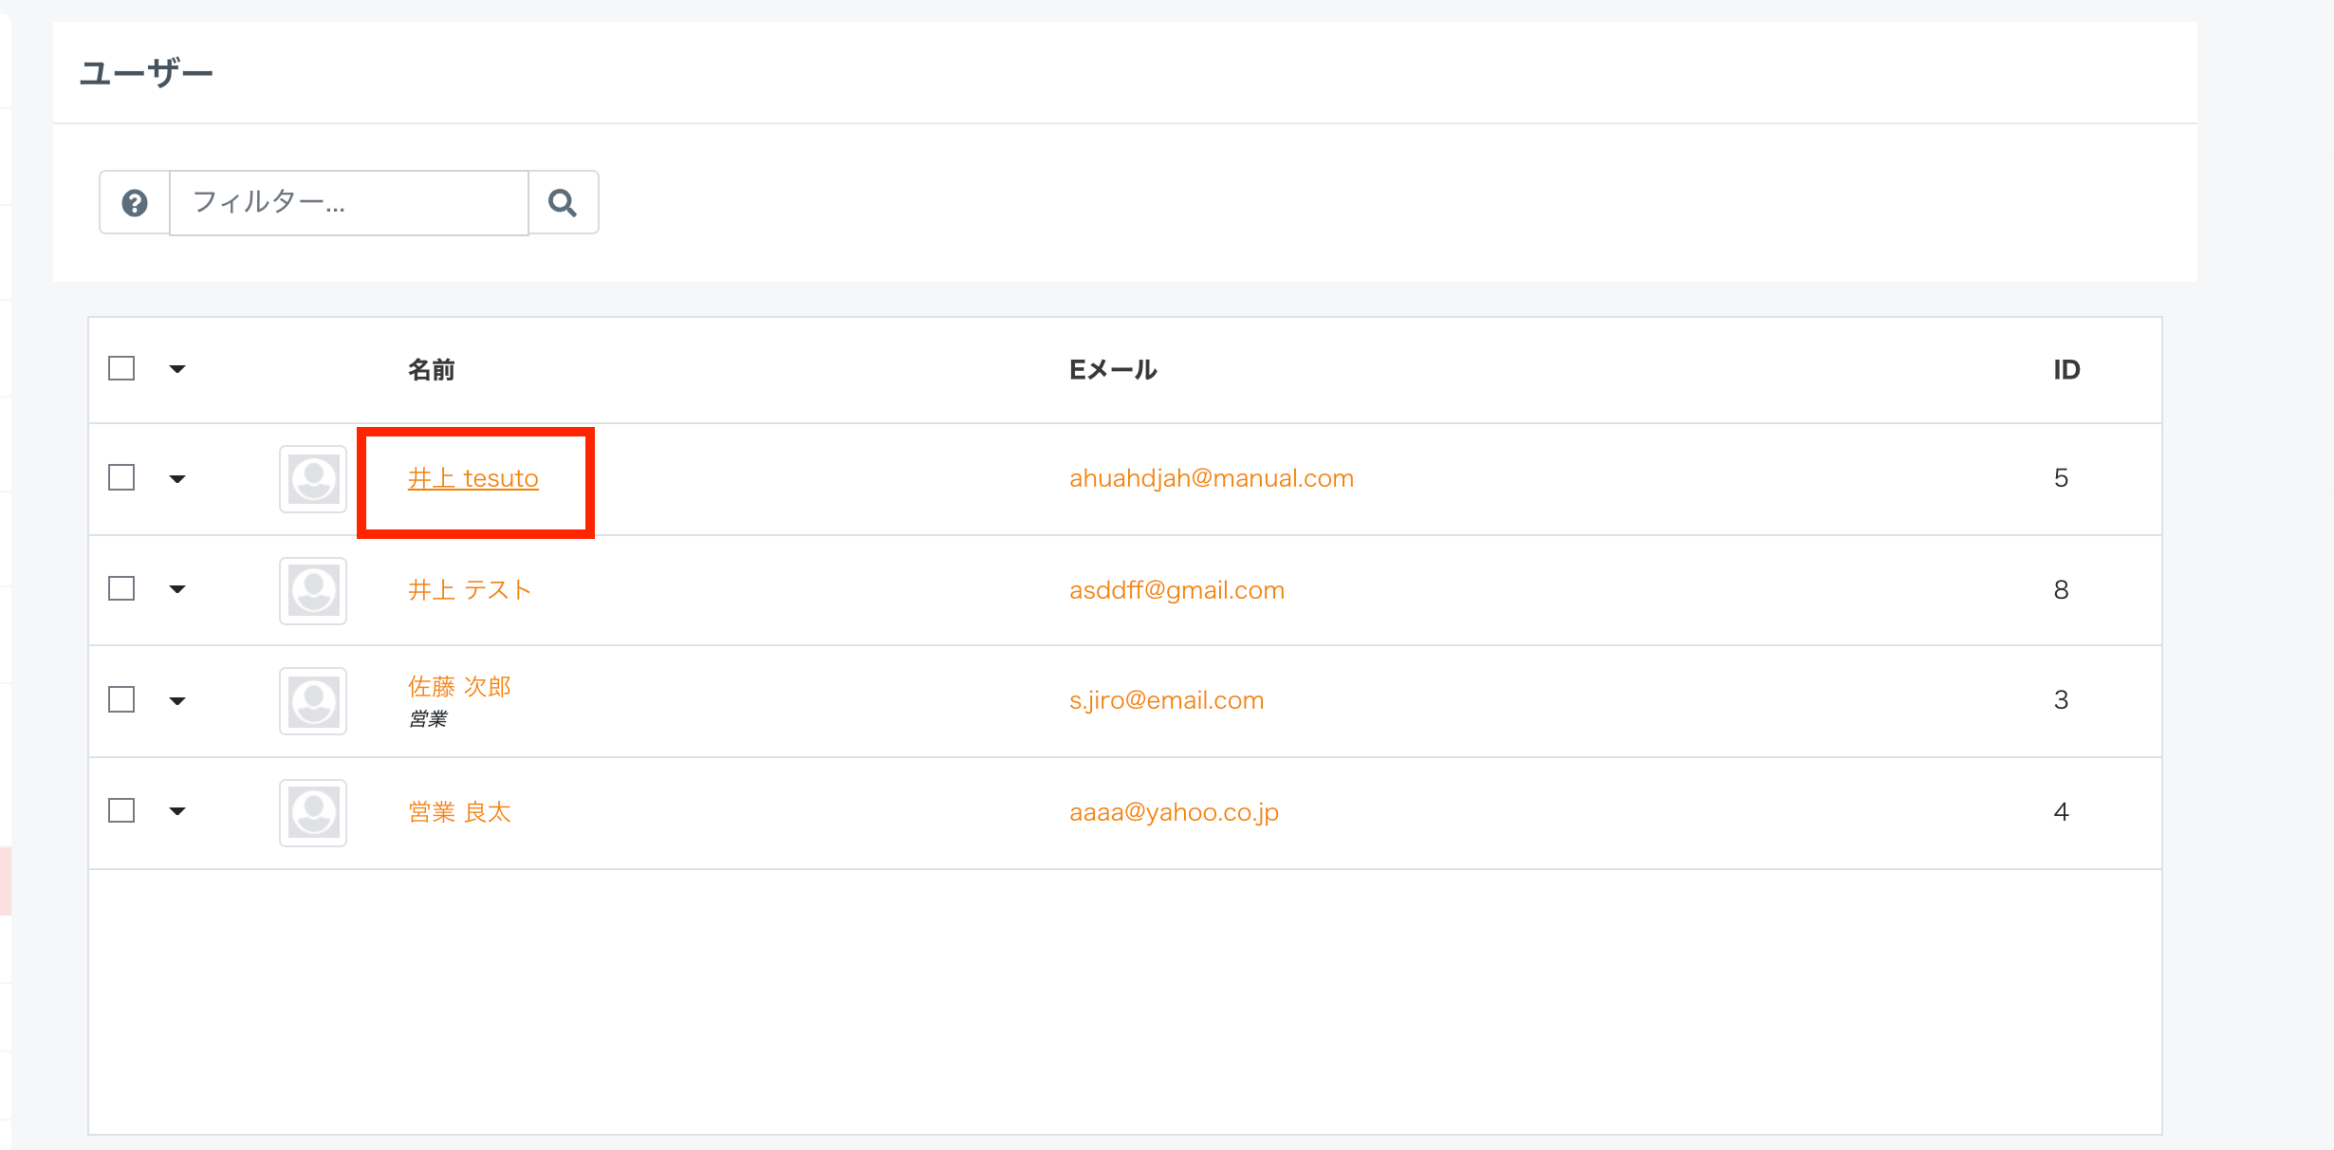Click into the フィルター text field
This screenshot has height=1150, width=2334.
348,202
